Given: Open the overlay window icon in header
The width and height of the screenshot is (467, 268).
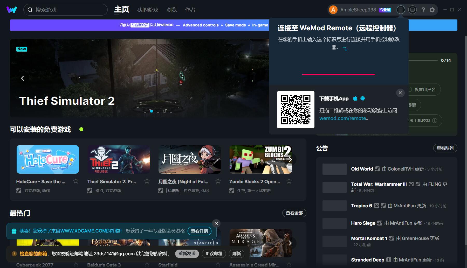Looking at the screenshot, I should pos(412,10).
